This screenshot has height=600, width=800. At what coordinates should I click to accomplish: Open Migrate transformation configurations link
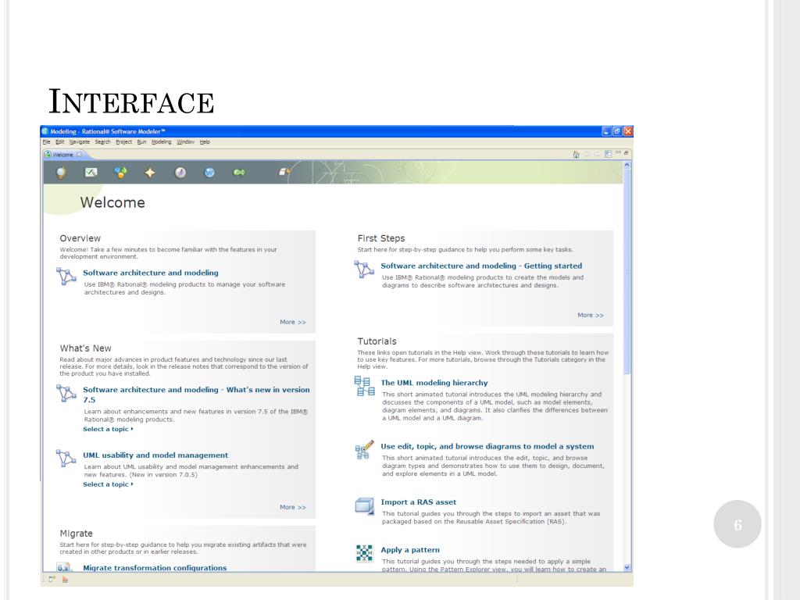coord(155,568)
